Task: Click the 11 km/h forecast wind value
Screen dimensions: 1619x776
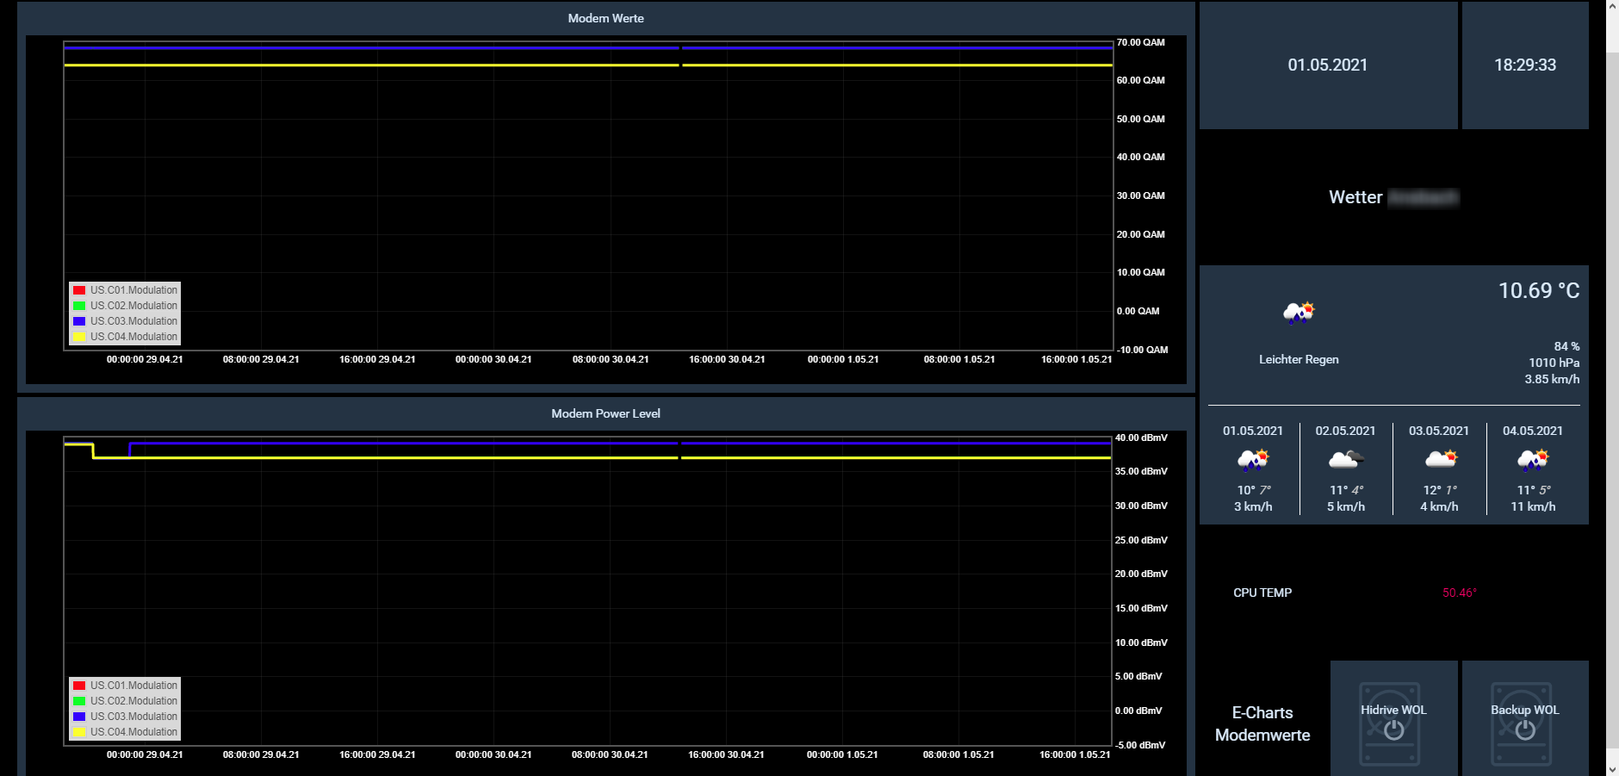Action: [1533, 506]
